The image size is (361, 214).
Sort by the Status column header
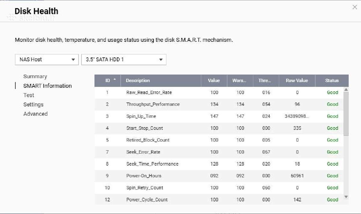pyautogui.click(x=332, y=81)
